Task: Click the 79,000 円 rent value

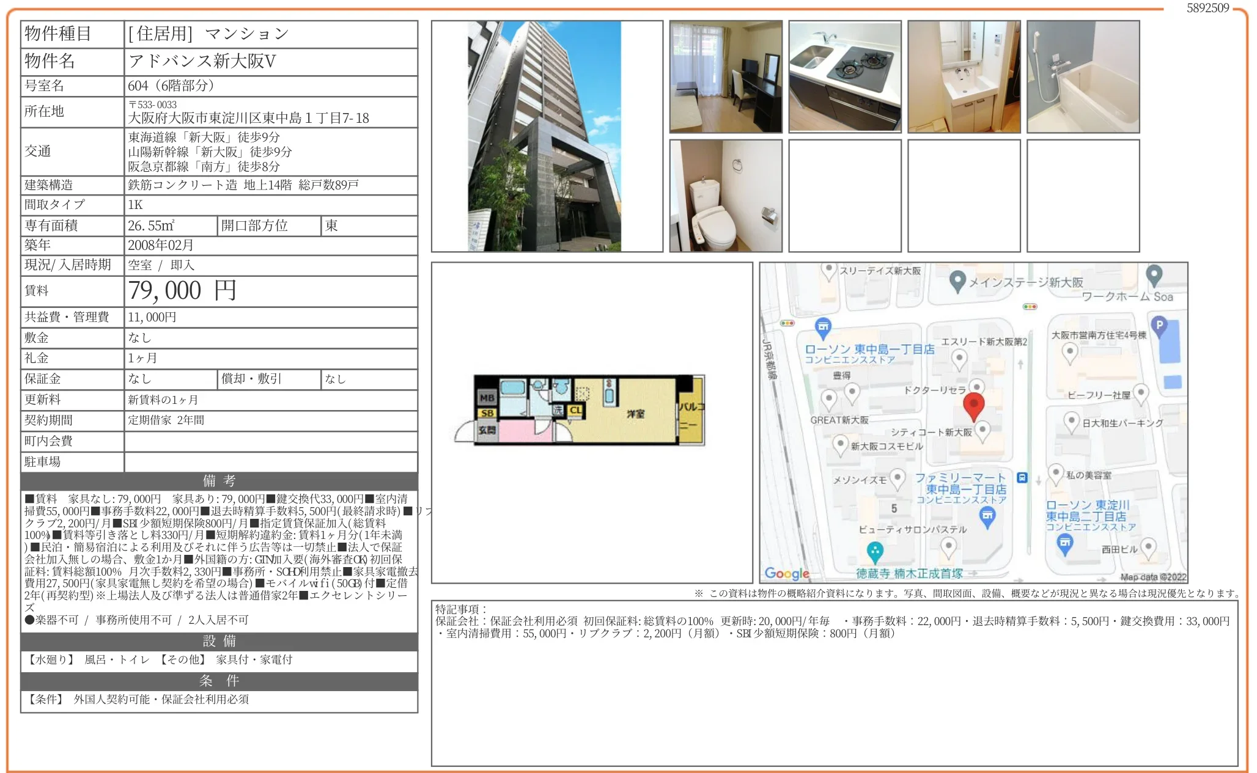Action: [182, 291]
